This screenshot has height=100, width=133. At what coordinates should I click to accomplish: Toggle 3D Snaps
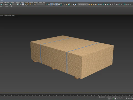pos(25,4)
